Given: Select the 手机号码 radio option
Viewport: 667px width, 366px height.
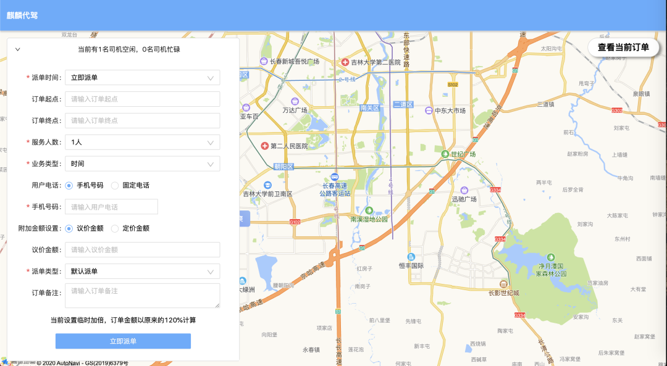Looking at the screenshot, I should 69,185.
